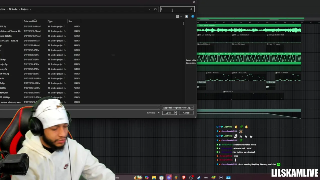
Task: Click bass music vocals audio clip in playlist
Action: point(249,29)
